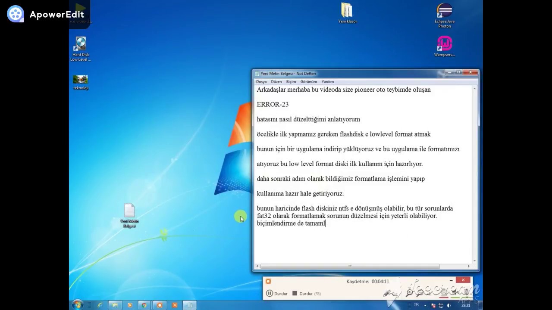Open the Action Center flag in the tray
Screen dimensions: 552x310
[x=433, y=305]
